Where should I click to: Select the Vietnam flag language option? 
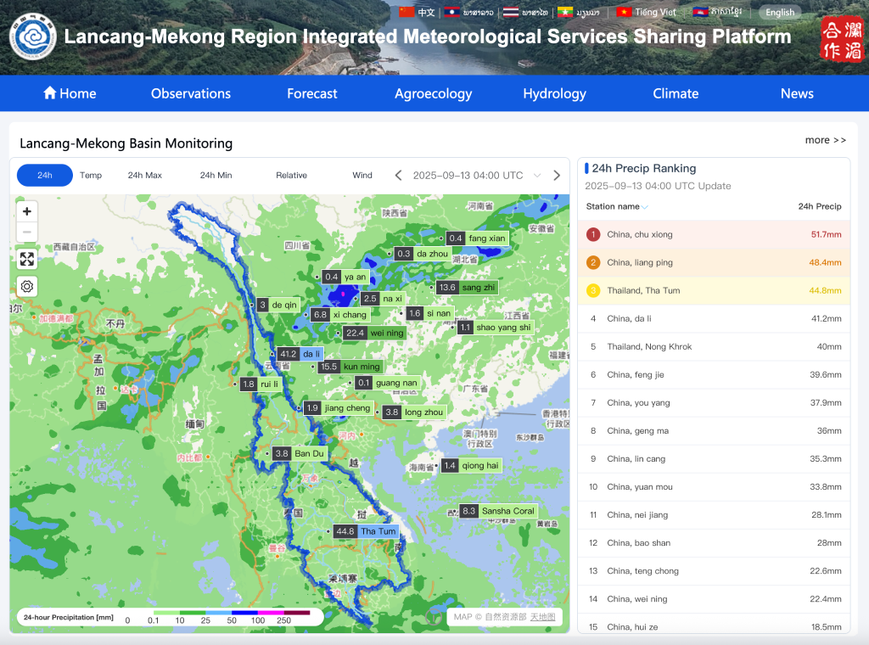(x=625, y=12)
